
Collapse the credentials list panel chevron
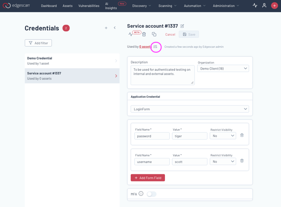[x=115, y=28]
